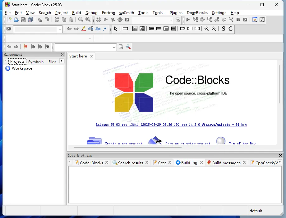Select the arrow pointer tool
The image size is (286, 218).
pyautogui.click(x=116, y=29)
